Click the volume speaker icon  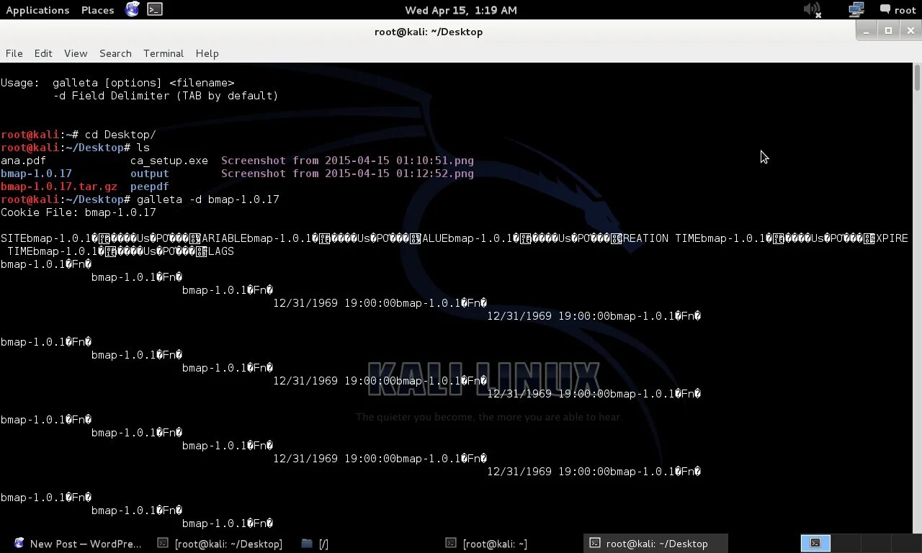812,9
